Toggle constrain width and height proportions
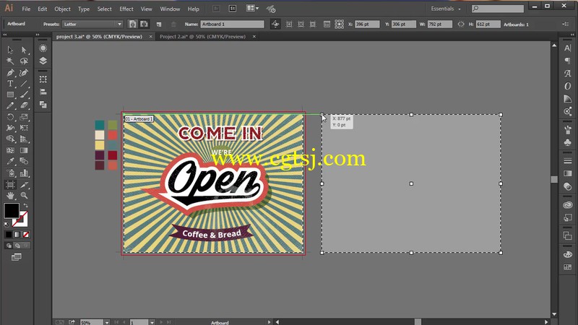 click(x=461, y=24)
